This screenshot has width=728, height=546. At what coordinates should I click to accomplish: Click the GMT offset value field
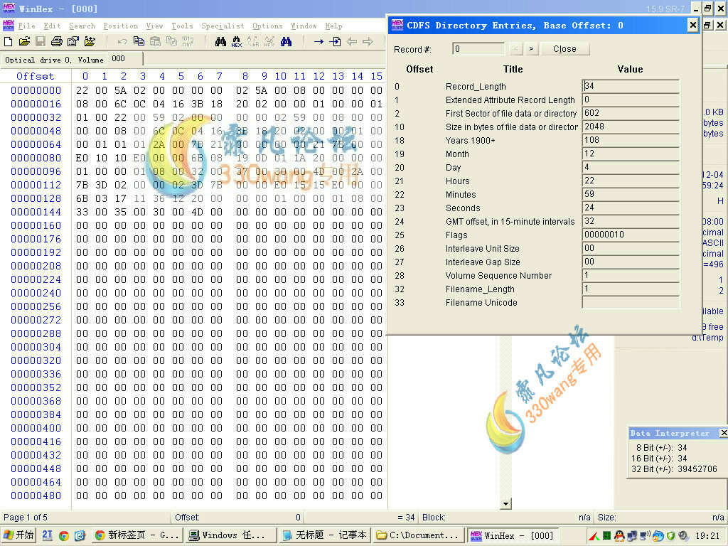(631, 221)
